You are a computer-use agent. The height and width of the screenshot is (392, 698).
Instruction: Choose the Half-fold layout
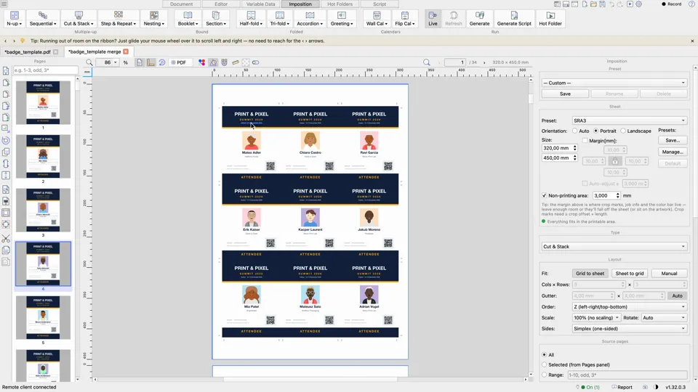tap(251, 19)
